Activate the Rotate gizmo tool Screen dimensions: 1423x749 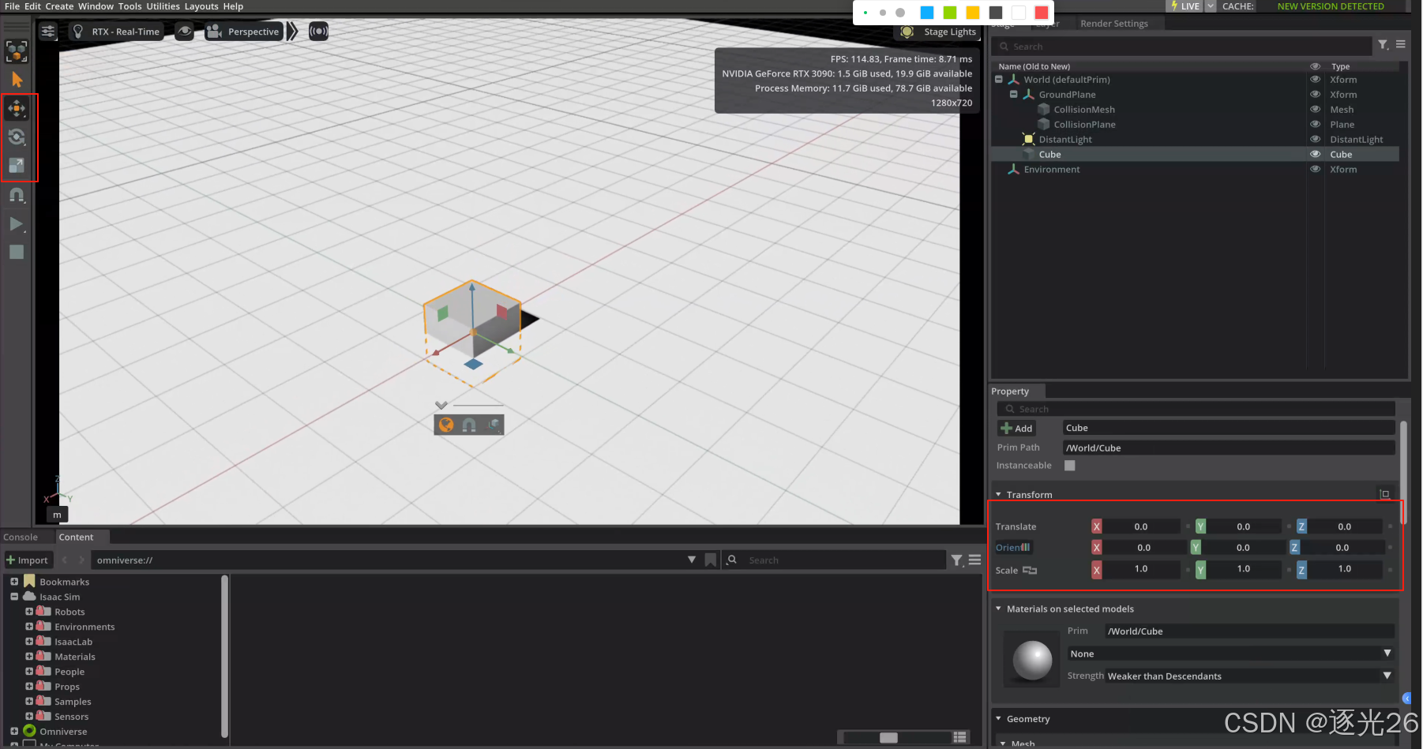coord(17,137)
